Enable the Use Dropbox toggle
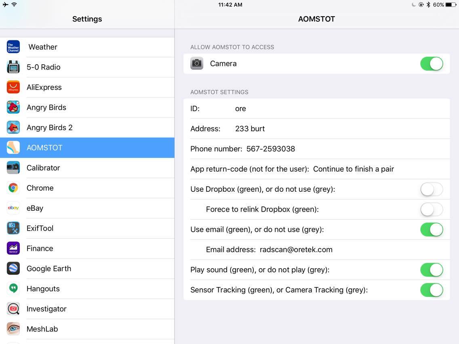459x344 pixels. tap(431, 189)
